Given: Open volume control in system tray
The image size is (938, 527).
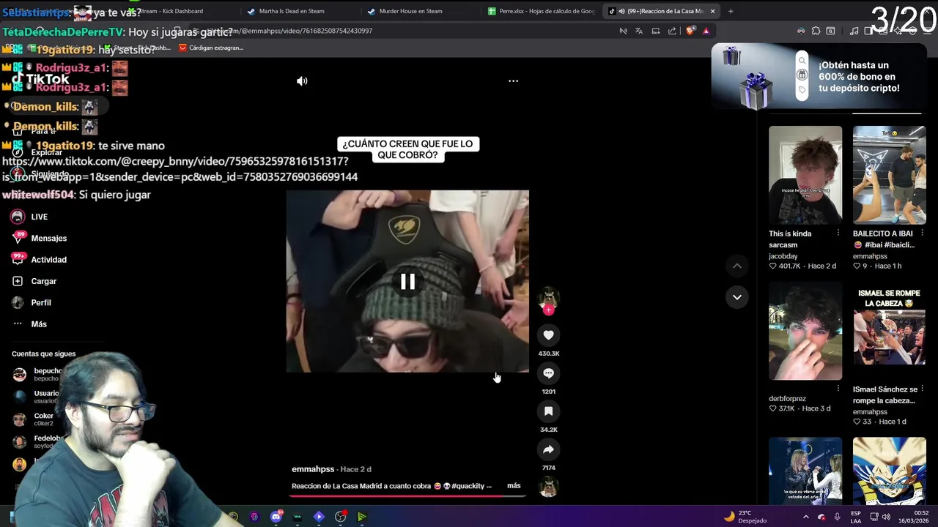Looking at the screenshot, I should 886,517.
